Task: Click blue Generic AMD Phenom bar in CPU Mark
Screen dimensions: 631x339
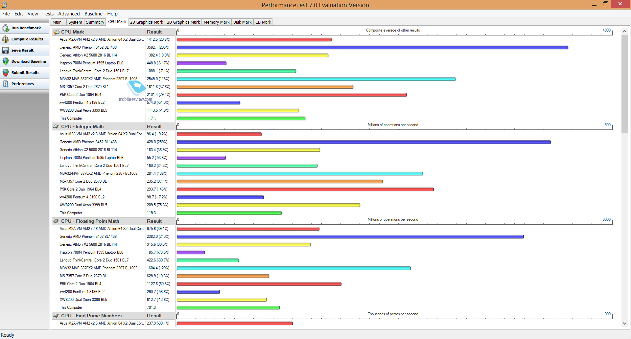Action: (x=372, y=48)
